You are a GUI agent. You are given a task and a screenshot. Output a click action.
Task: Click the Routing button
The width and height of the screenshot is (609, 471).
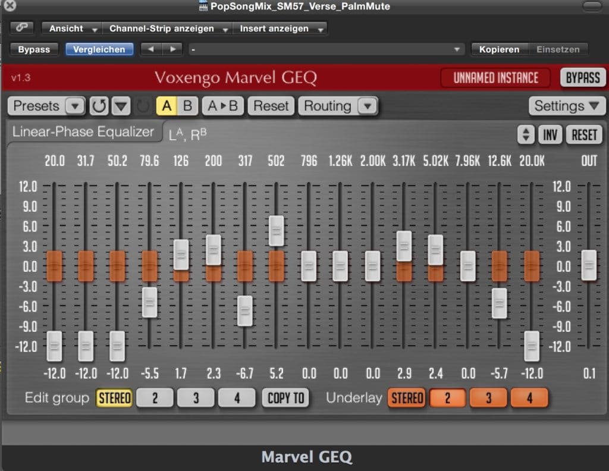[328, 106]
